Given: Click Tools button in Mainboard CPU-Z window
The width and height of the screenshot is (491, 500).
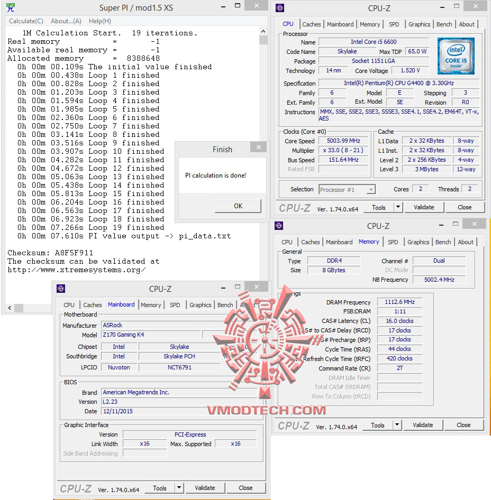Looking at the screenshot, I should point(160,488).
